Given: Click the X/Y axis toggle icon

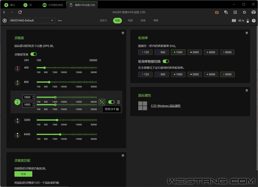Looking at the screenshot, I should point(102,102).
